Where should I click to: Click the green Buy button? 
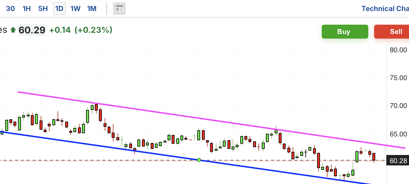(x=345, y=32)
